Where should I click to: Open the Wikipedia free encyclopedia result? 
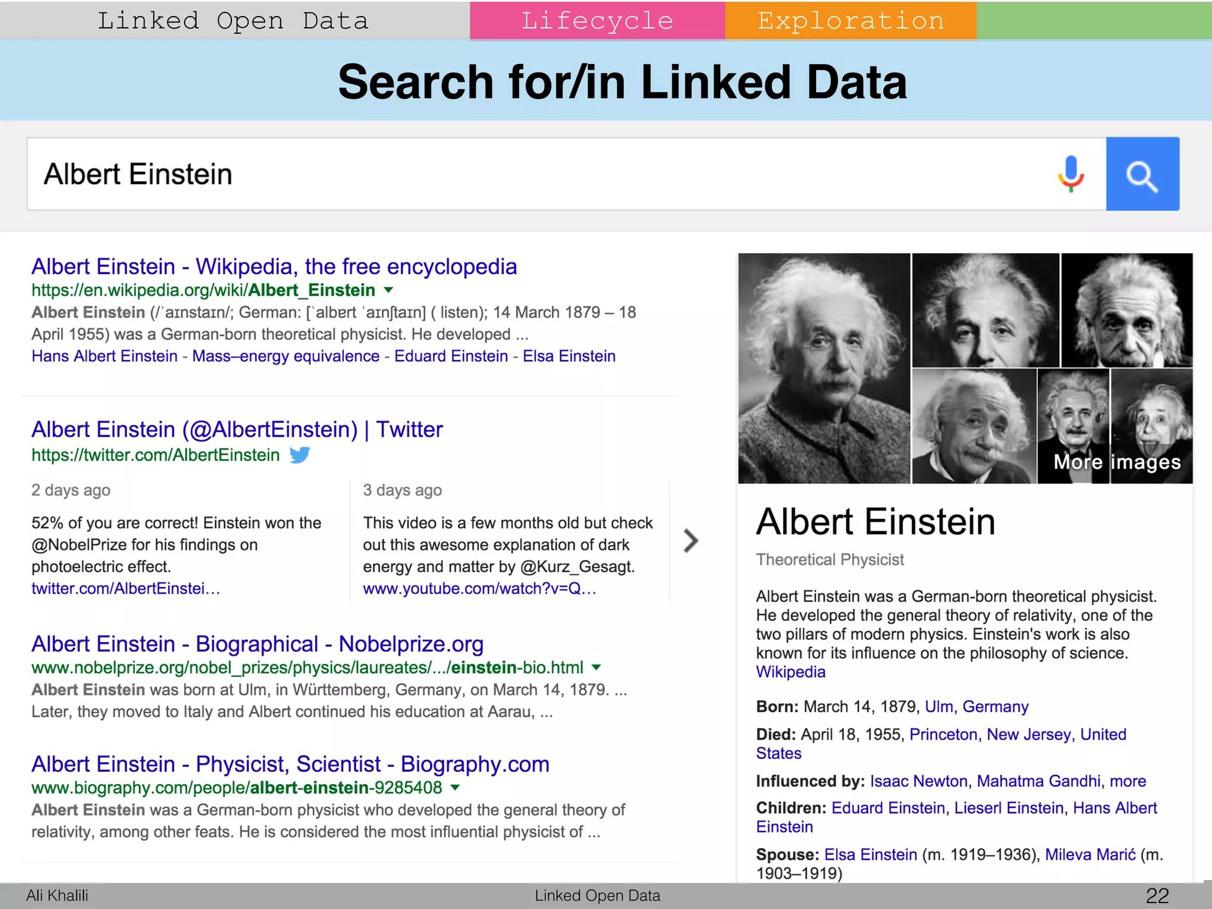[274, 267]
